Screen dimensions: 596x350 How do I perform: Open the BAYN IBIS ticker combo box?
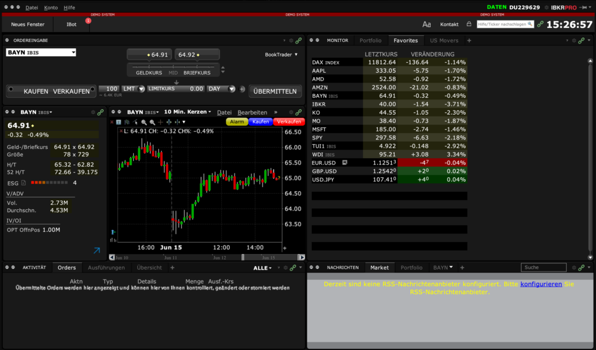(x=41, y=52)
